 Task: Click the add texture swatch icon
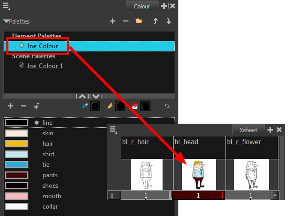(x=37, y=106)
